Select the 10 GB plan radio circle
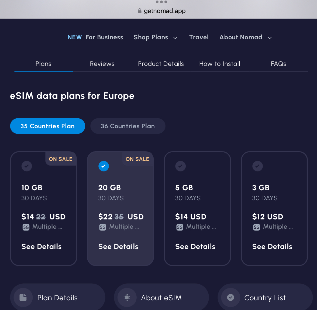The width and height of the screenshot is (317, 310). click(x=27, y=166)
